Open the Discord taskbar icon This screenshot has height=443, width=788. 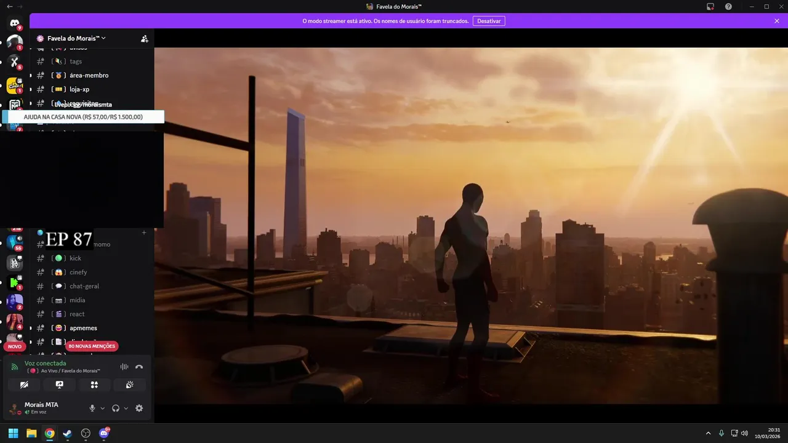(104, 433)
